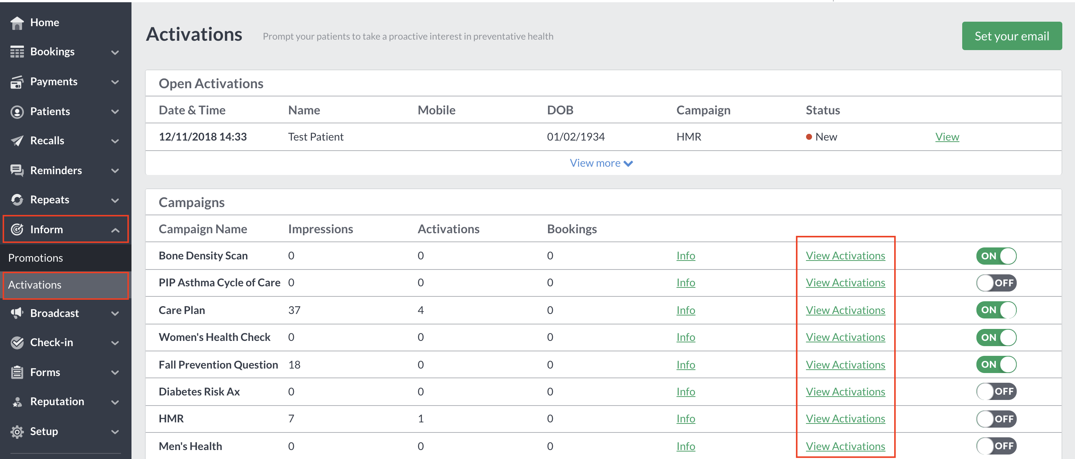Viewport: 1075px width, 459px height.
Task: Click the Campaign Name column header
Action: [x=203, y=229]
